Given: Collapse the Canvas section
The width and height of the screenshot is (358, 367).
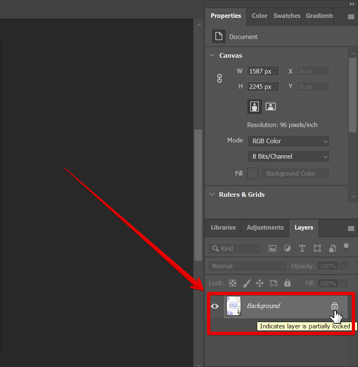Looking at the screenshot, I should tap(212, 55).
